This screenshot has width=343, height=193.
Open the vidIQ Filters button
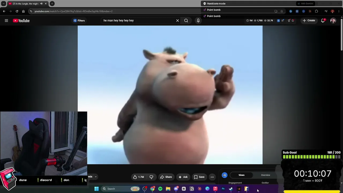[x=79, y=20]
